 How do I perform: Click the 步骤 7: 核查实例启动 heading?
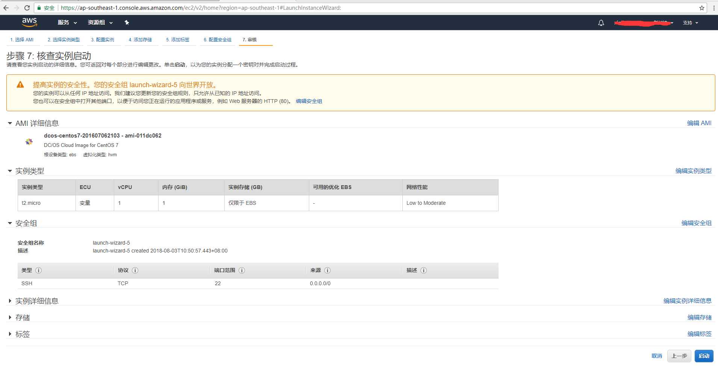coord(49,56)
